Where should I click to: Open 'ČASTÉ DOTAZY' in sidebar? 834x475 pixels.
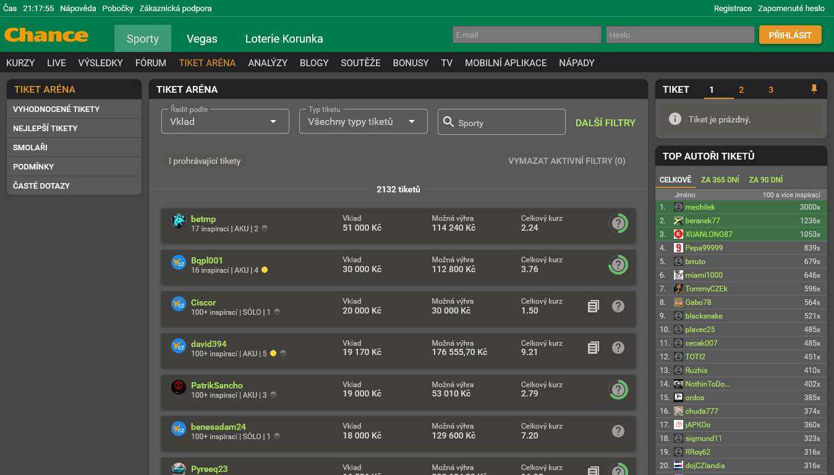point(74,186)
